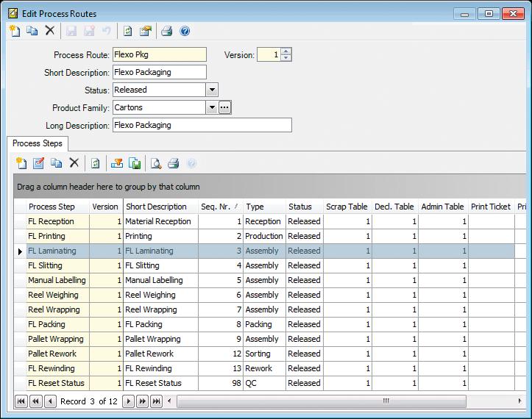Click the Print preview magnifier icon
The image size is (532, 419).
(x=156, y=163)
